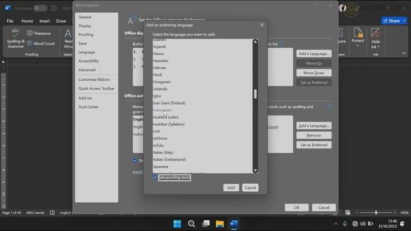This screenshot has height=231, width=411.
Task: Open Word Count in ribbon
Action: click(41, 44)
